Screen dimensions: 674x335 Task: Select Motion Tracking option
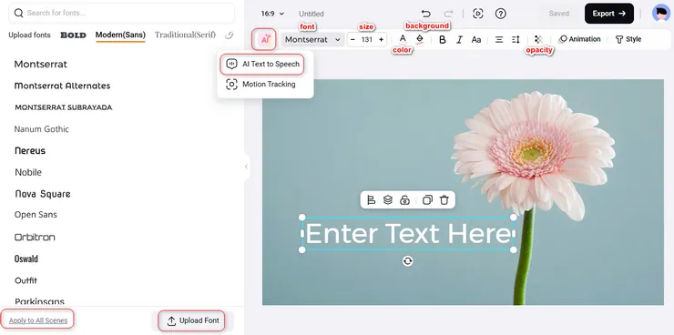click(260, 84)
